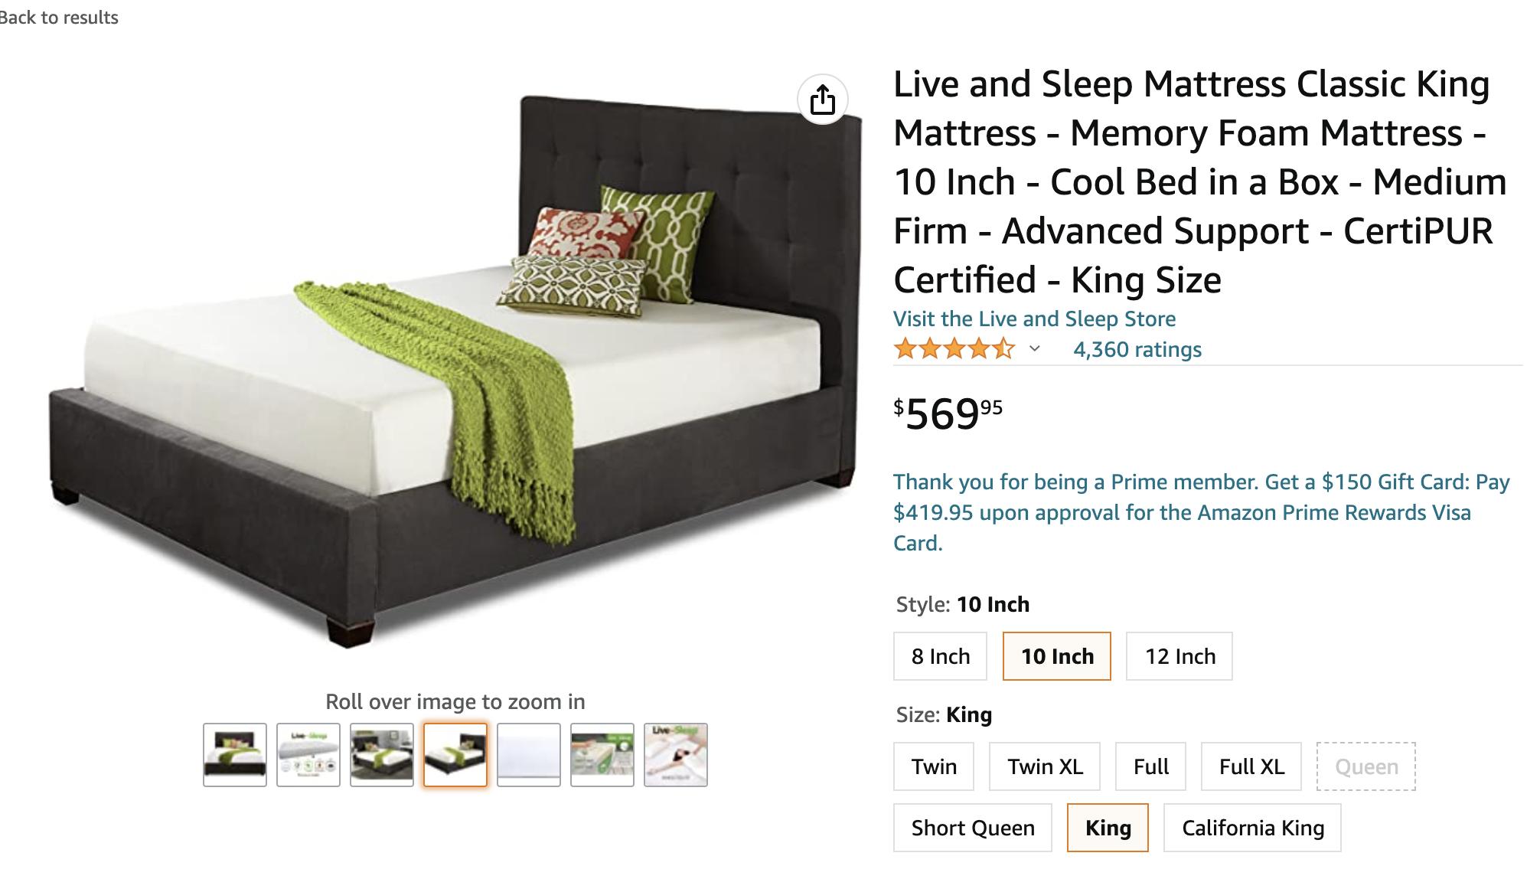Choose the Twin size option
The height and width of the screenshot is (879, 1540).
(x=934, y=766)
